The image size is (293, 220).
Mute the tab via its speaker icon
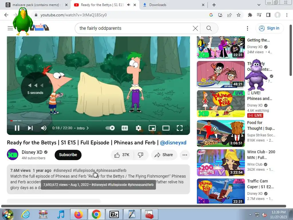pos(128,5)
